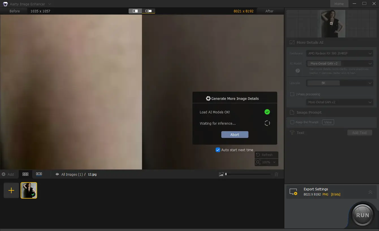Screen dimensions: 379x231
Task: Click the View prompt button
Action: [328, 122]
